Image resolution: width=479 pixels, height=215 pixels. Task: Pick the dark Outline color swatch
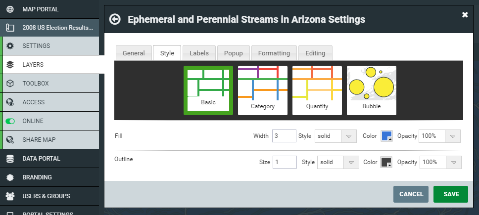[x=386, y=162]
